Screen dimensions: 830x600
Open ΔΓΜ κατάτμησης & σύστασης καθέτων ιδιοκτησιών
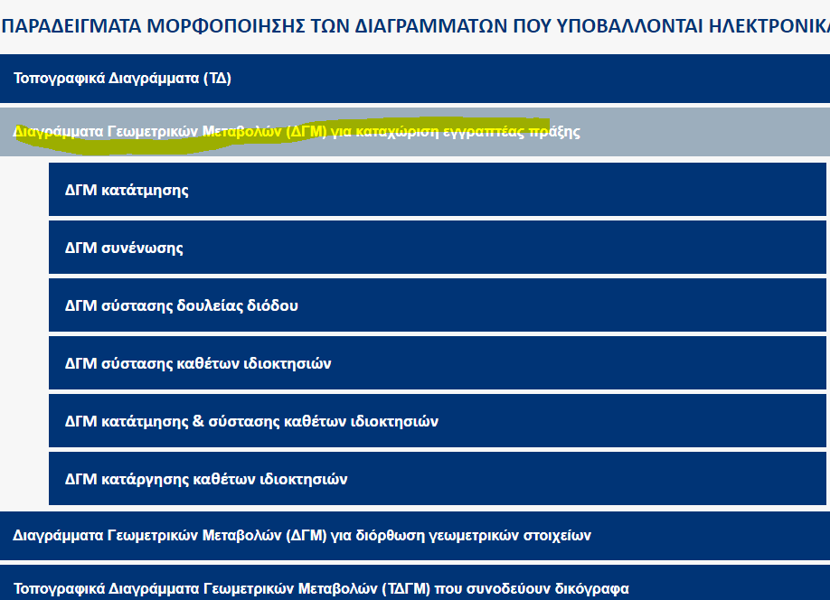(x=251, y=421)
